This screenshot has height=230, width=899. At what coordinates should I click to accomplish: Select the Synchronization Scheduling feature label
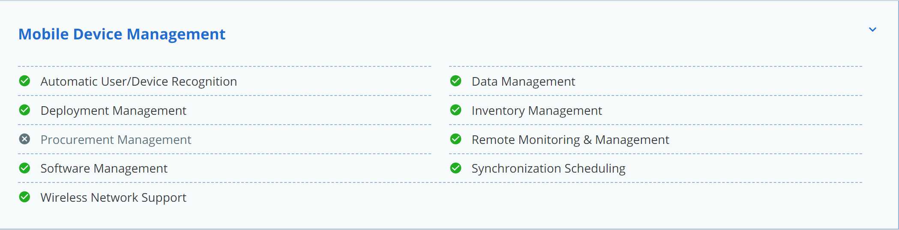click(548, 168)
